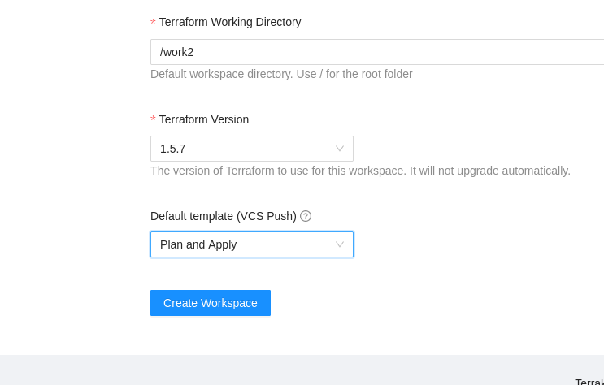This screenshot has height=385, width=604.
Task: Click the footer text at bottom right
Action: [x=589, y=382]
